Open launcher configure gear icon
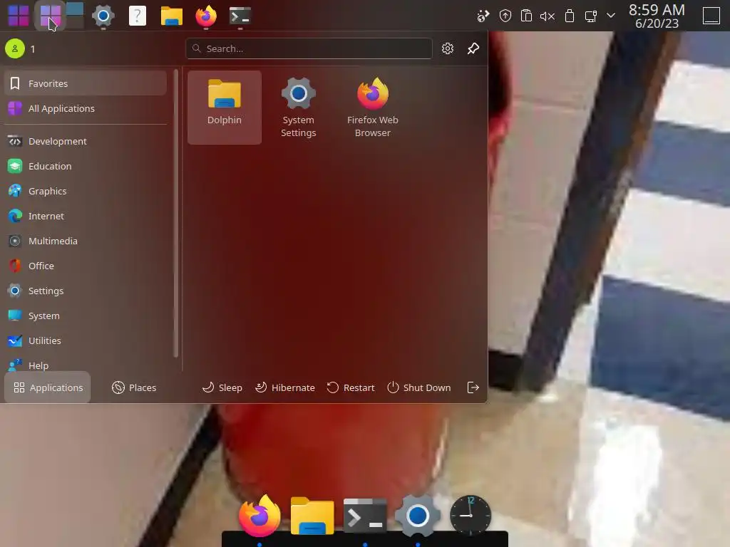Viewport: 730px width, 547px height. pyautogui.click(x=448, y=48)
